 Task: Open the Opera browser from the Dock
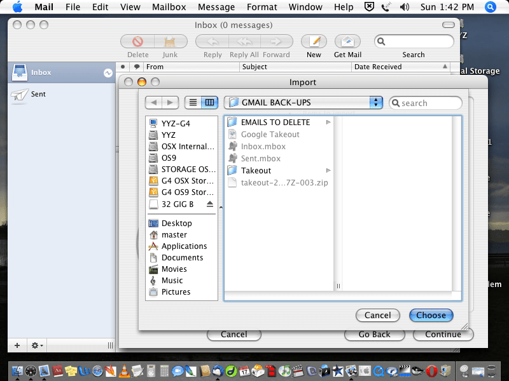pos(431,371)
